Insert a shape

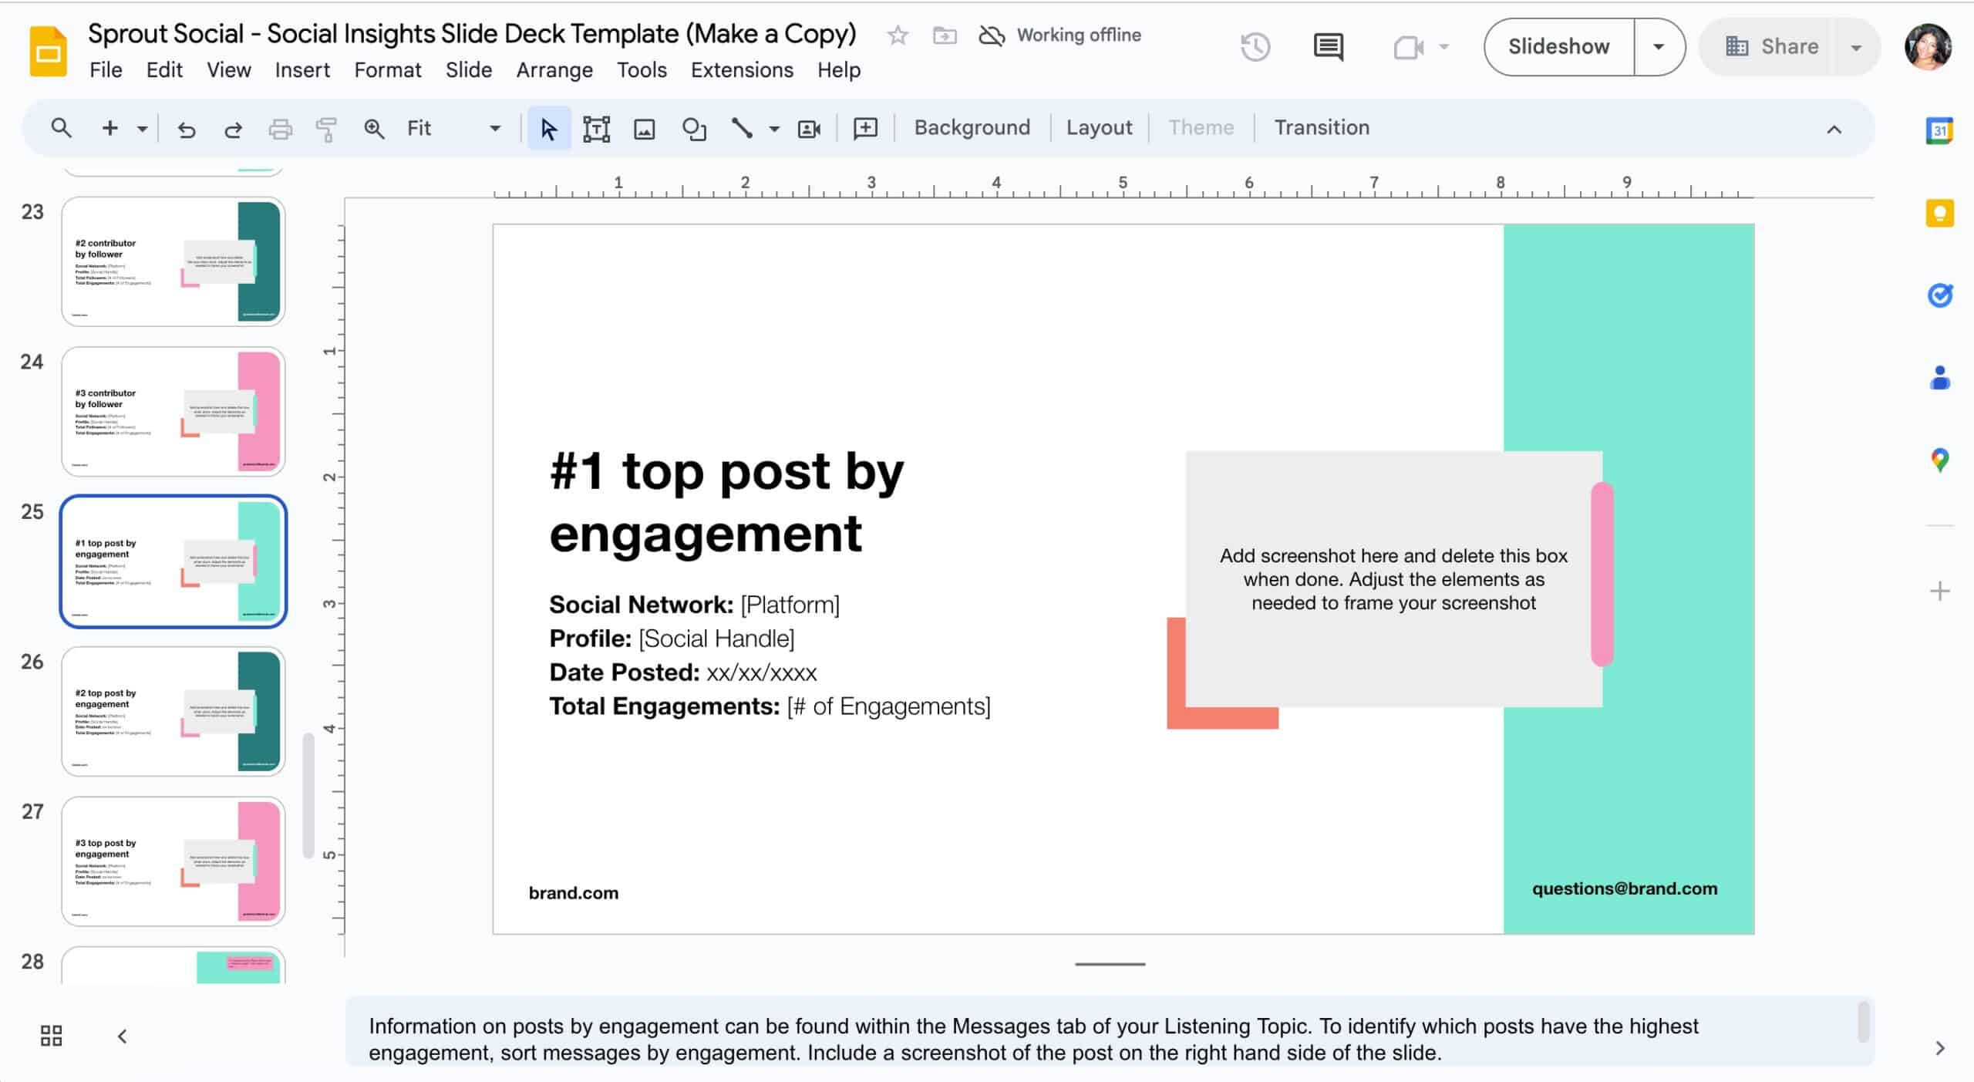click(x=694, y=128)
